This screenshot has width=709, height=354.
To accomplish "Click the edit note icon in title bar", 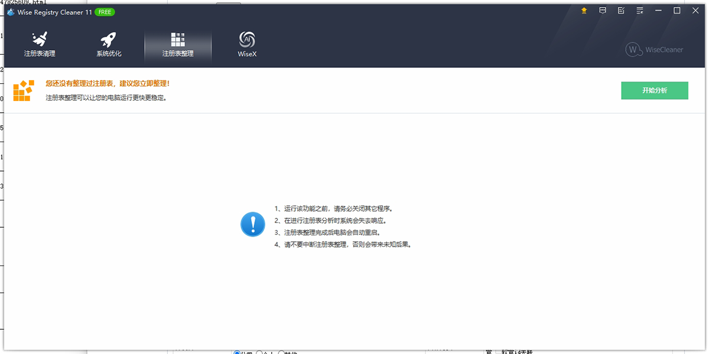I will click(x=621, y=11).
